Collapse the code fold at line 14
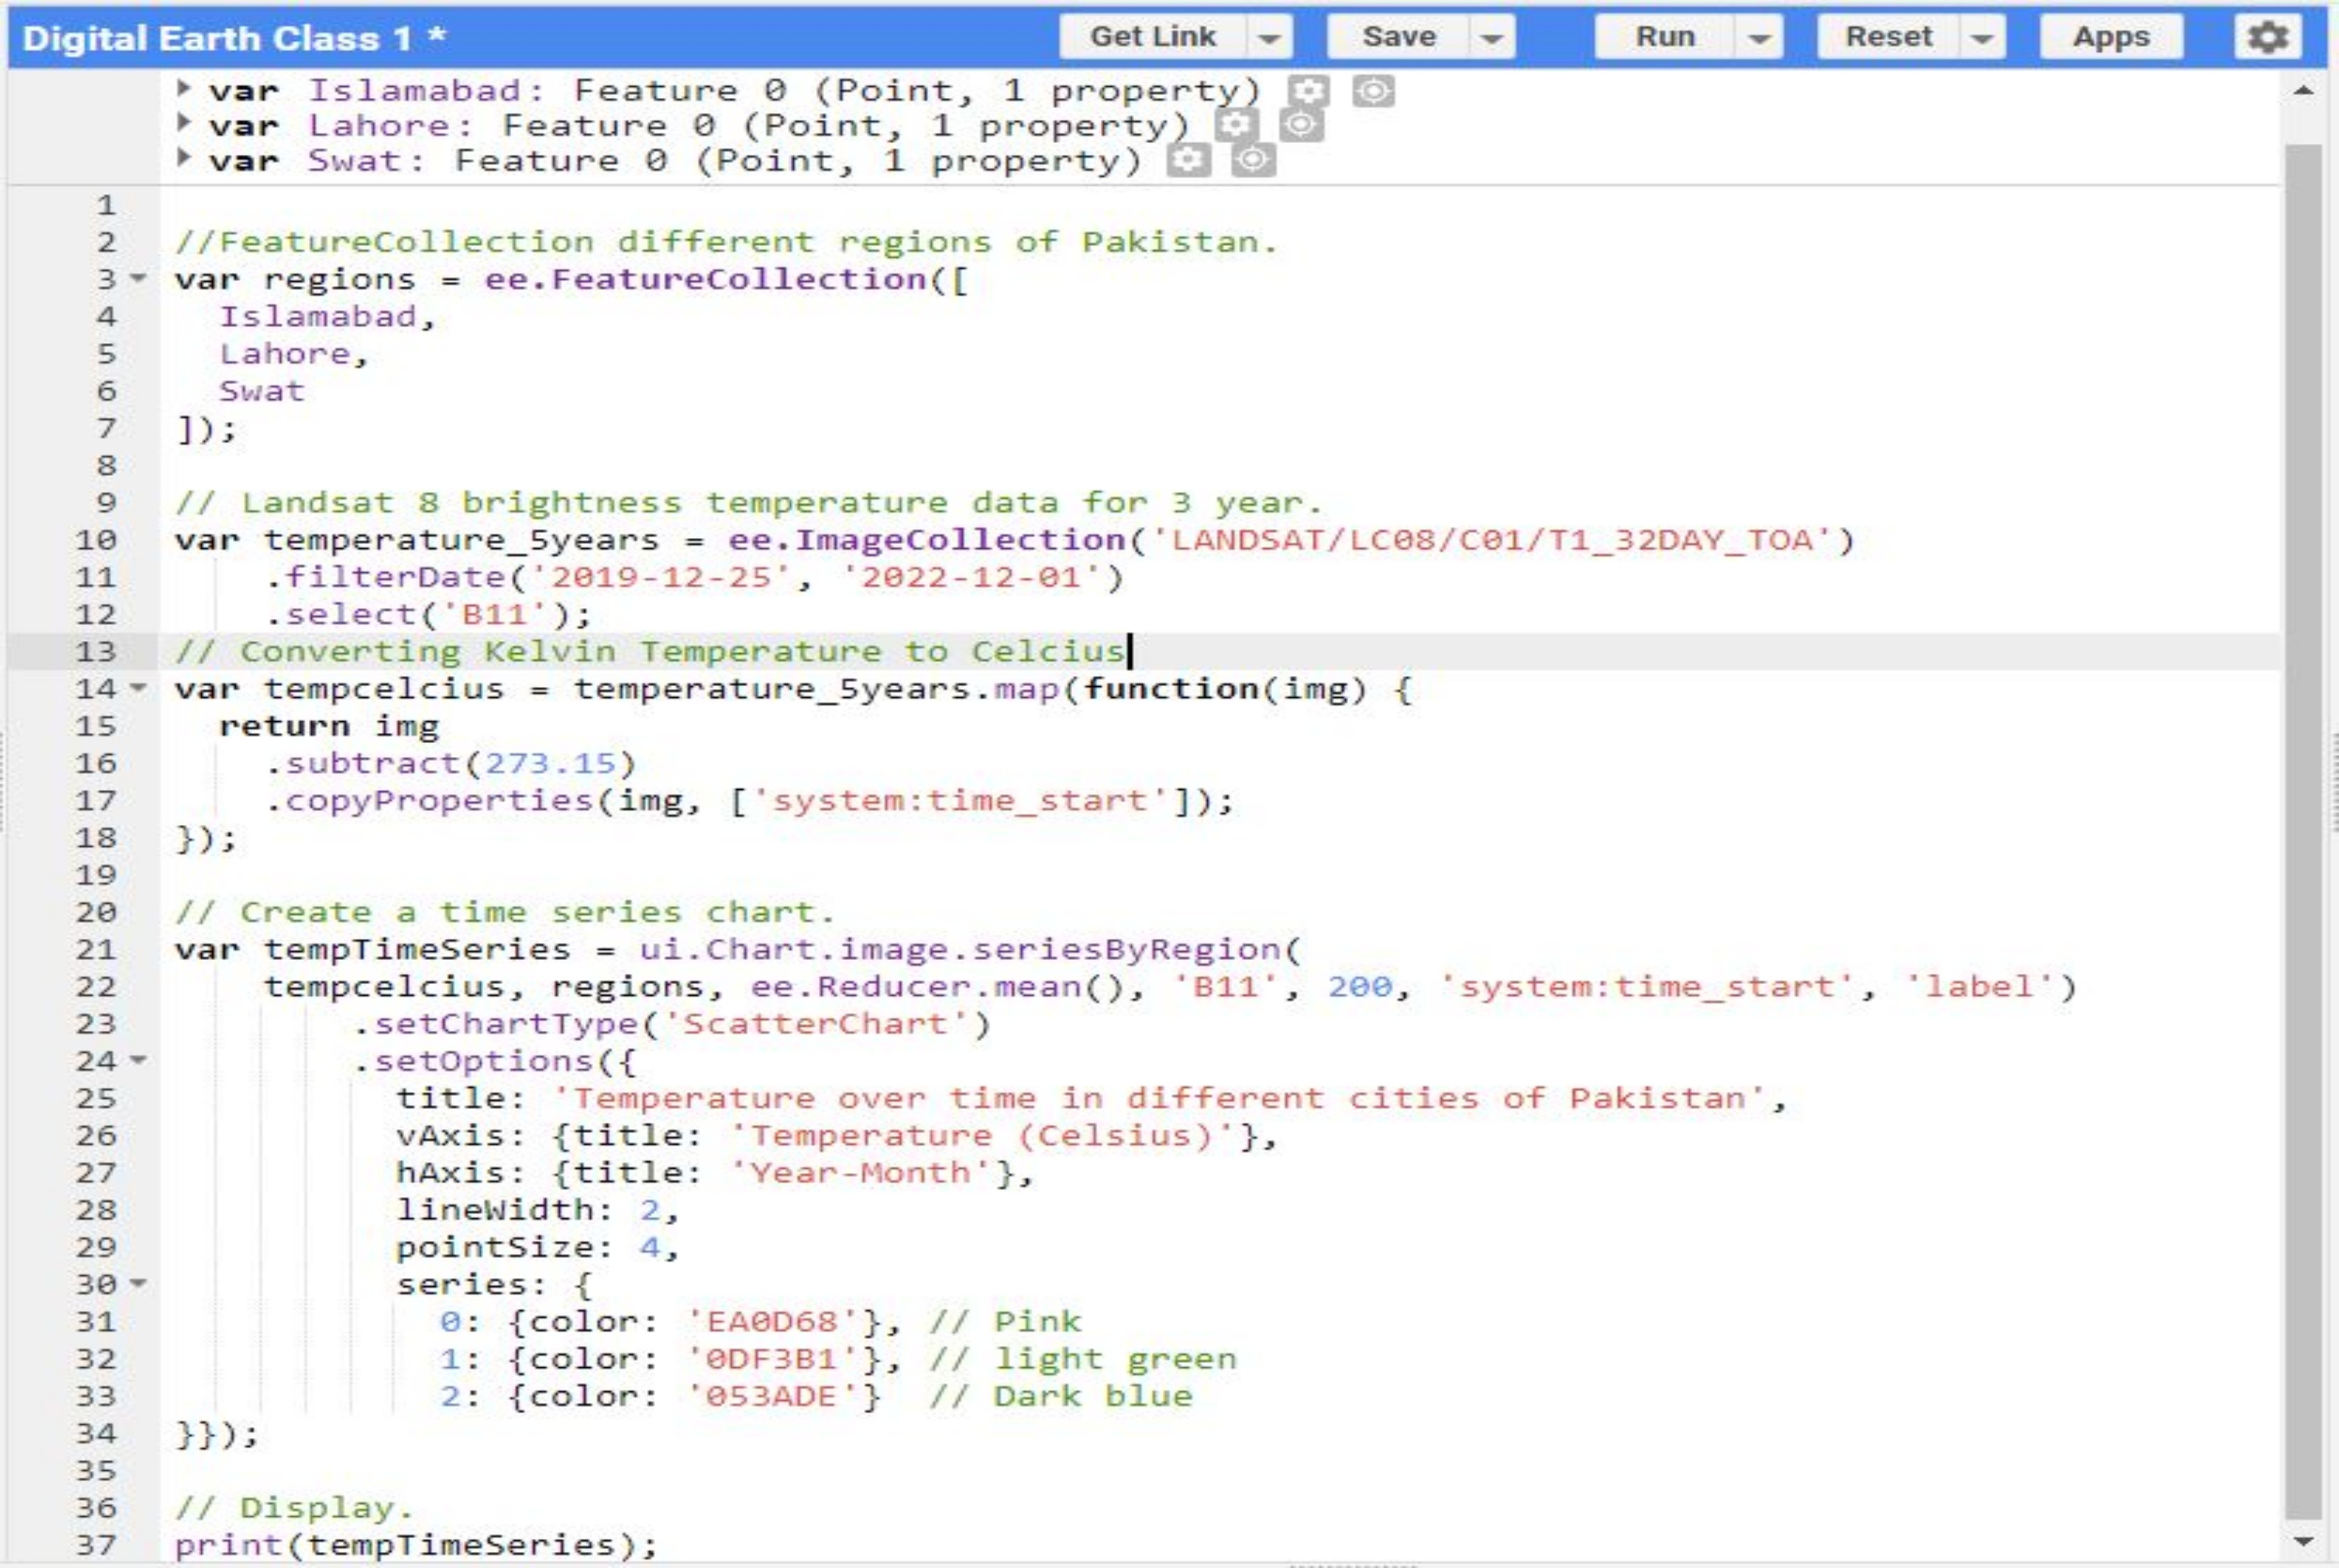 tap(139, 688)
